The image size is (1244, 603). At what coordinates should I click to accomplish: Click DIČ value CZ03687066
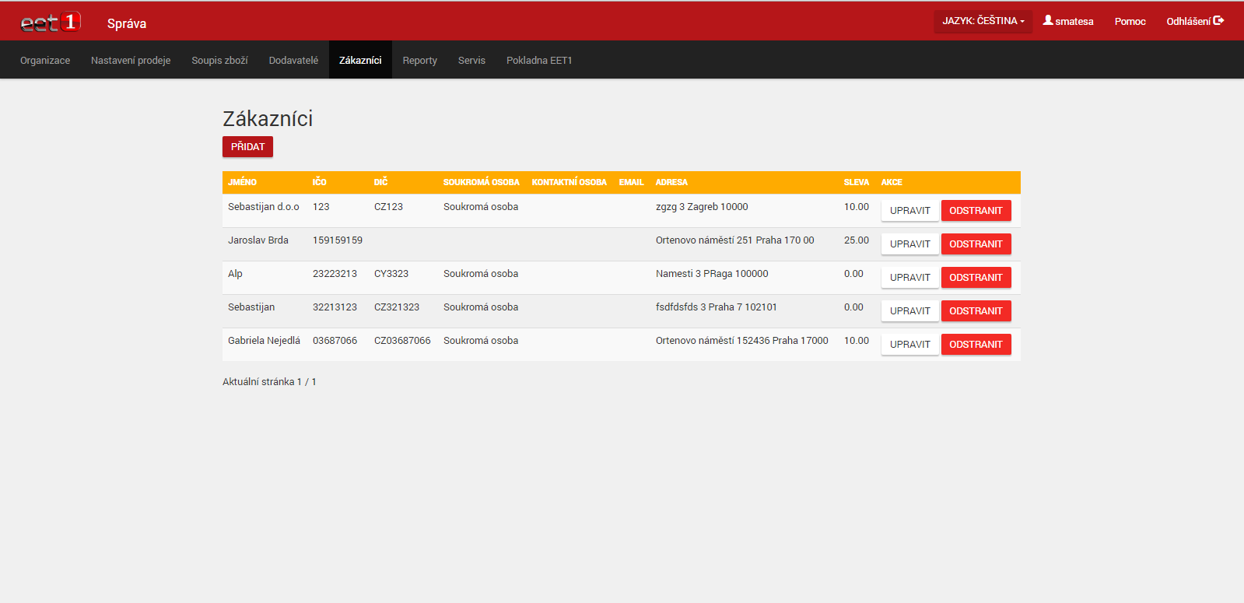click(x=402, y=341)
